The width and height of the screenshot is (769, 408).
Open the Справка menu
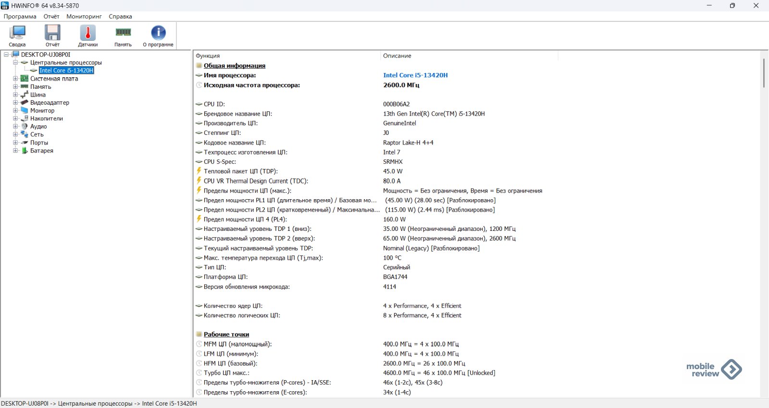click(120, 16)
